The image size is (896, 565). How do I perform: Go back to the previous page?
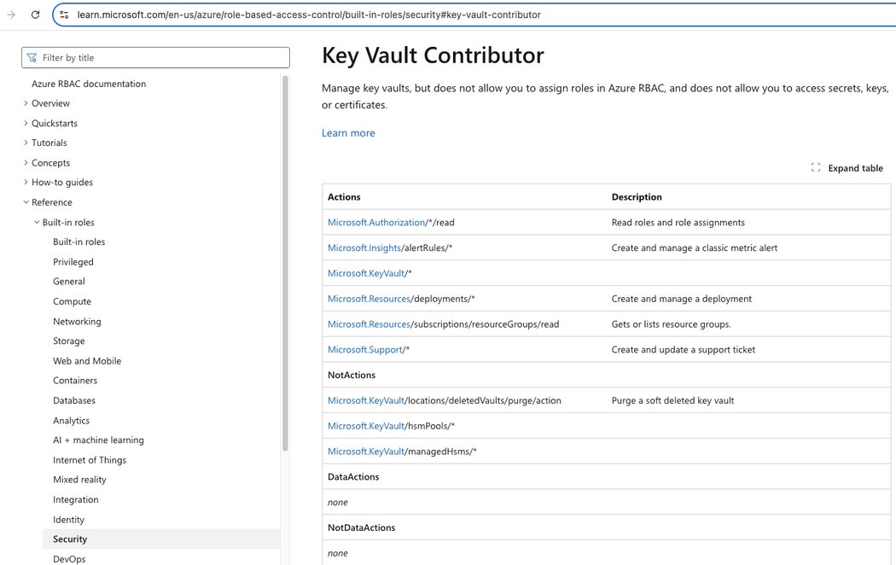[12, 14]
